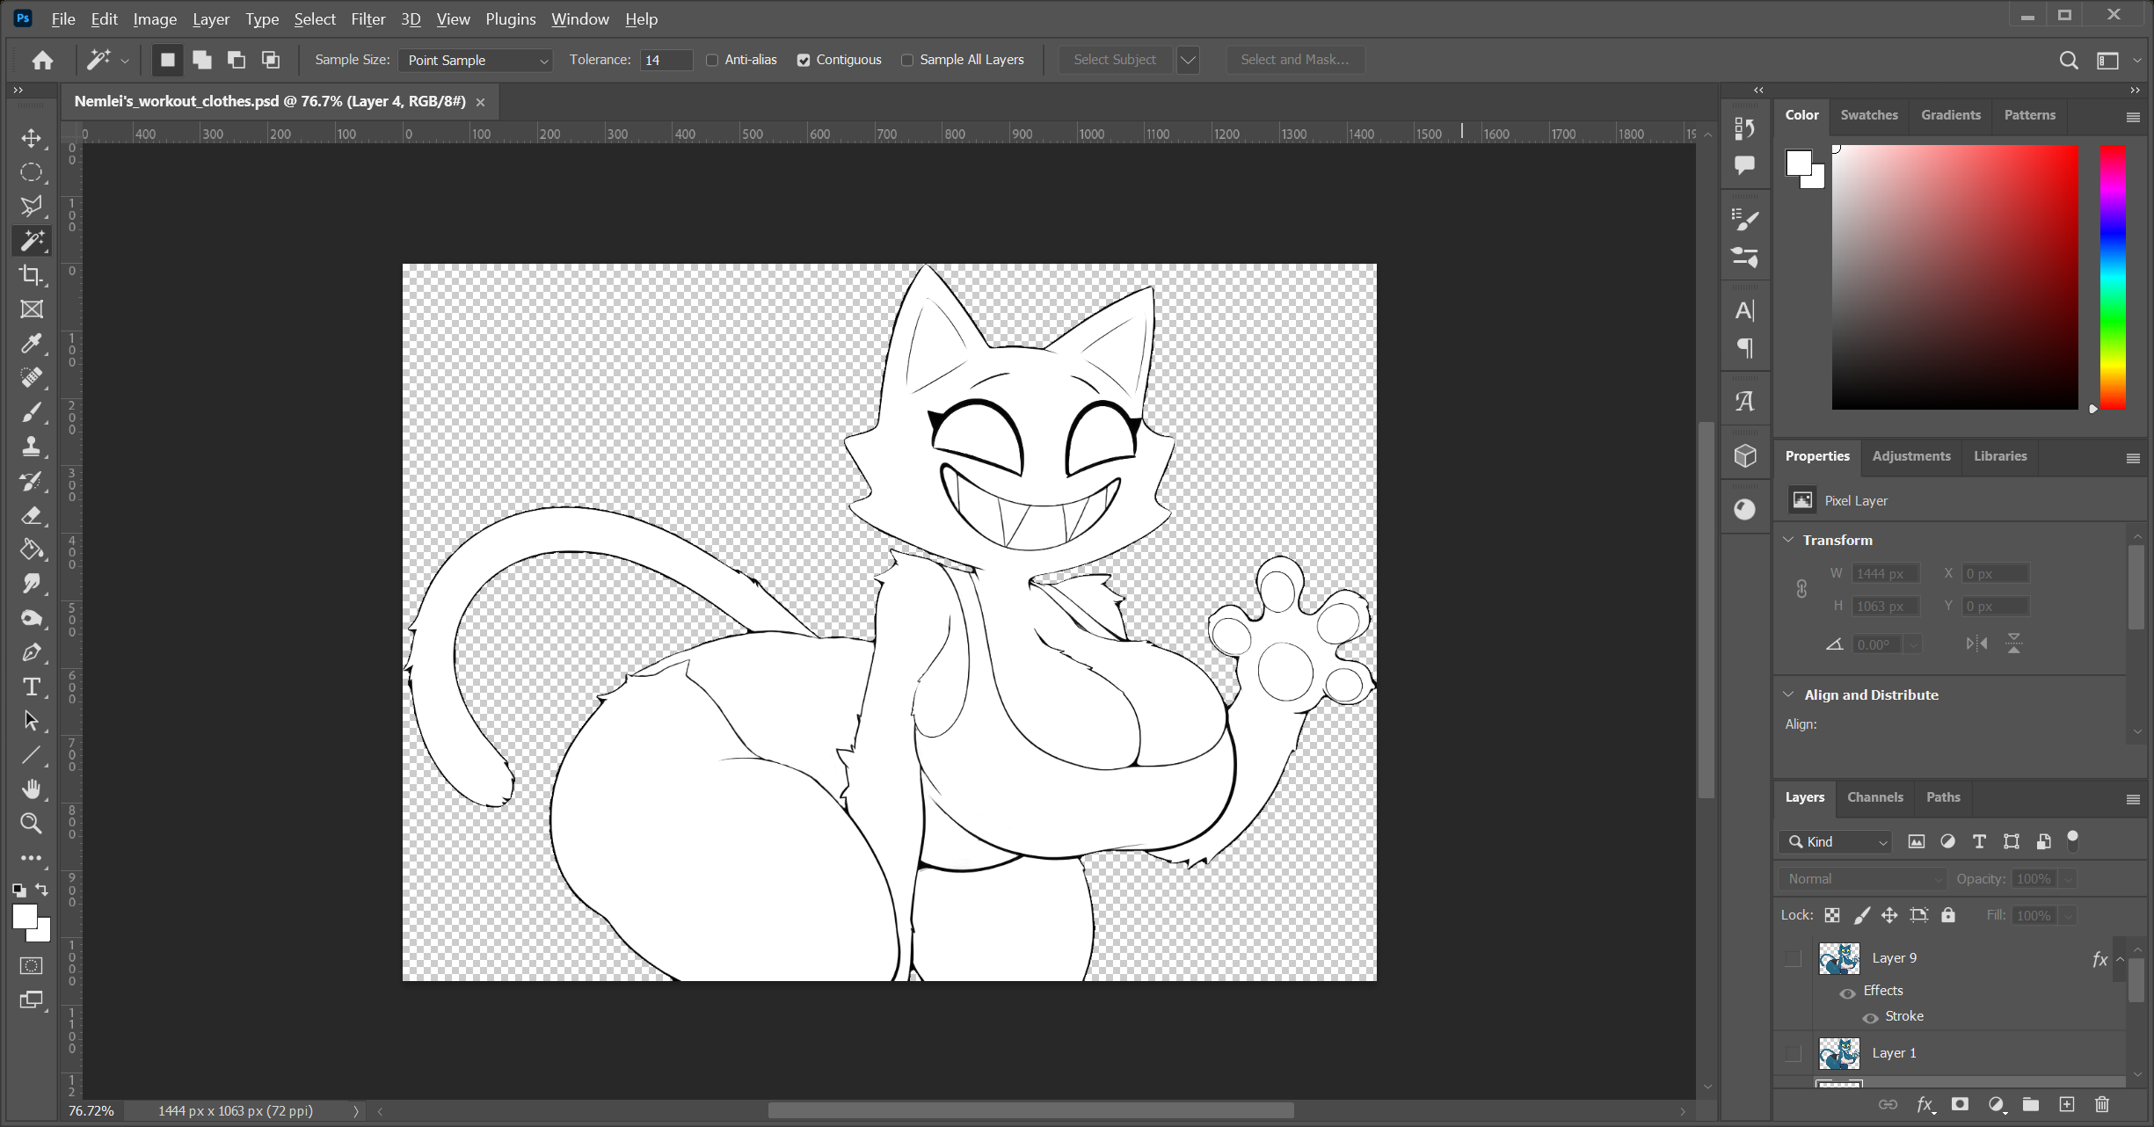The height and width of the screenshot is (1127, 2154).
Task: Click the Select Subject button
Action: click(1115, 60)
